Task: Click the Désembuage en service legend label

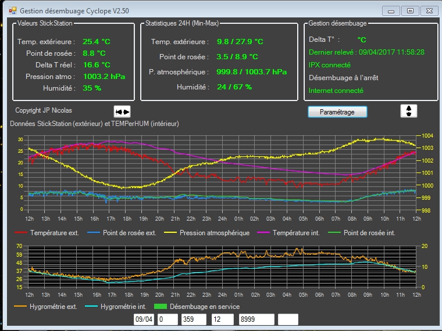Action: [x=205, y=307]
